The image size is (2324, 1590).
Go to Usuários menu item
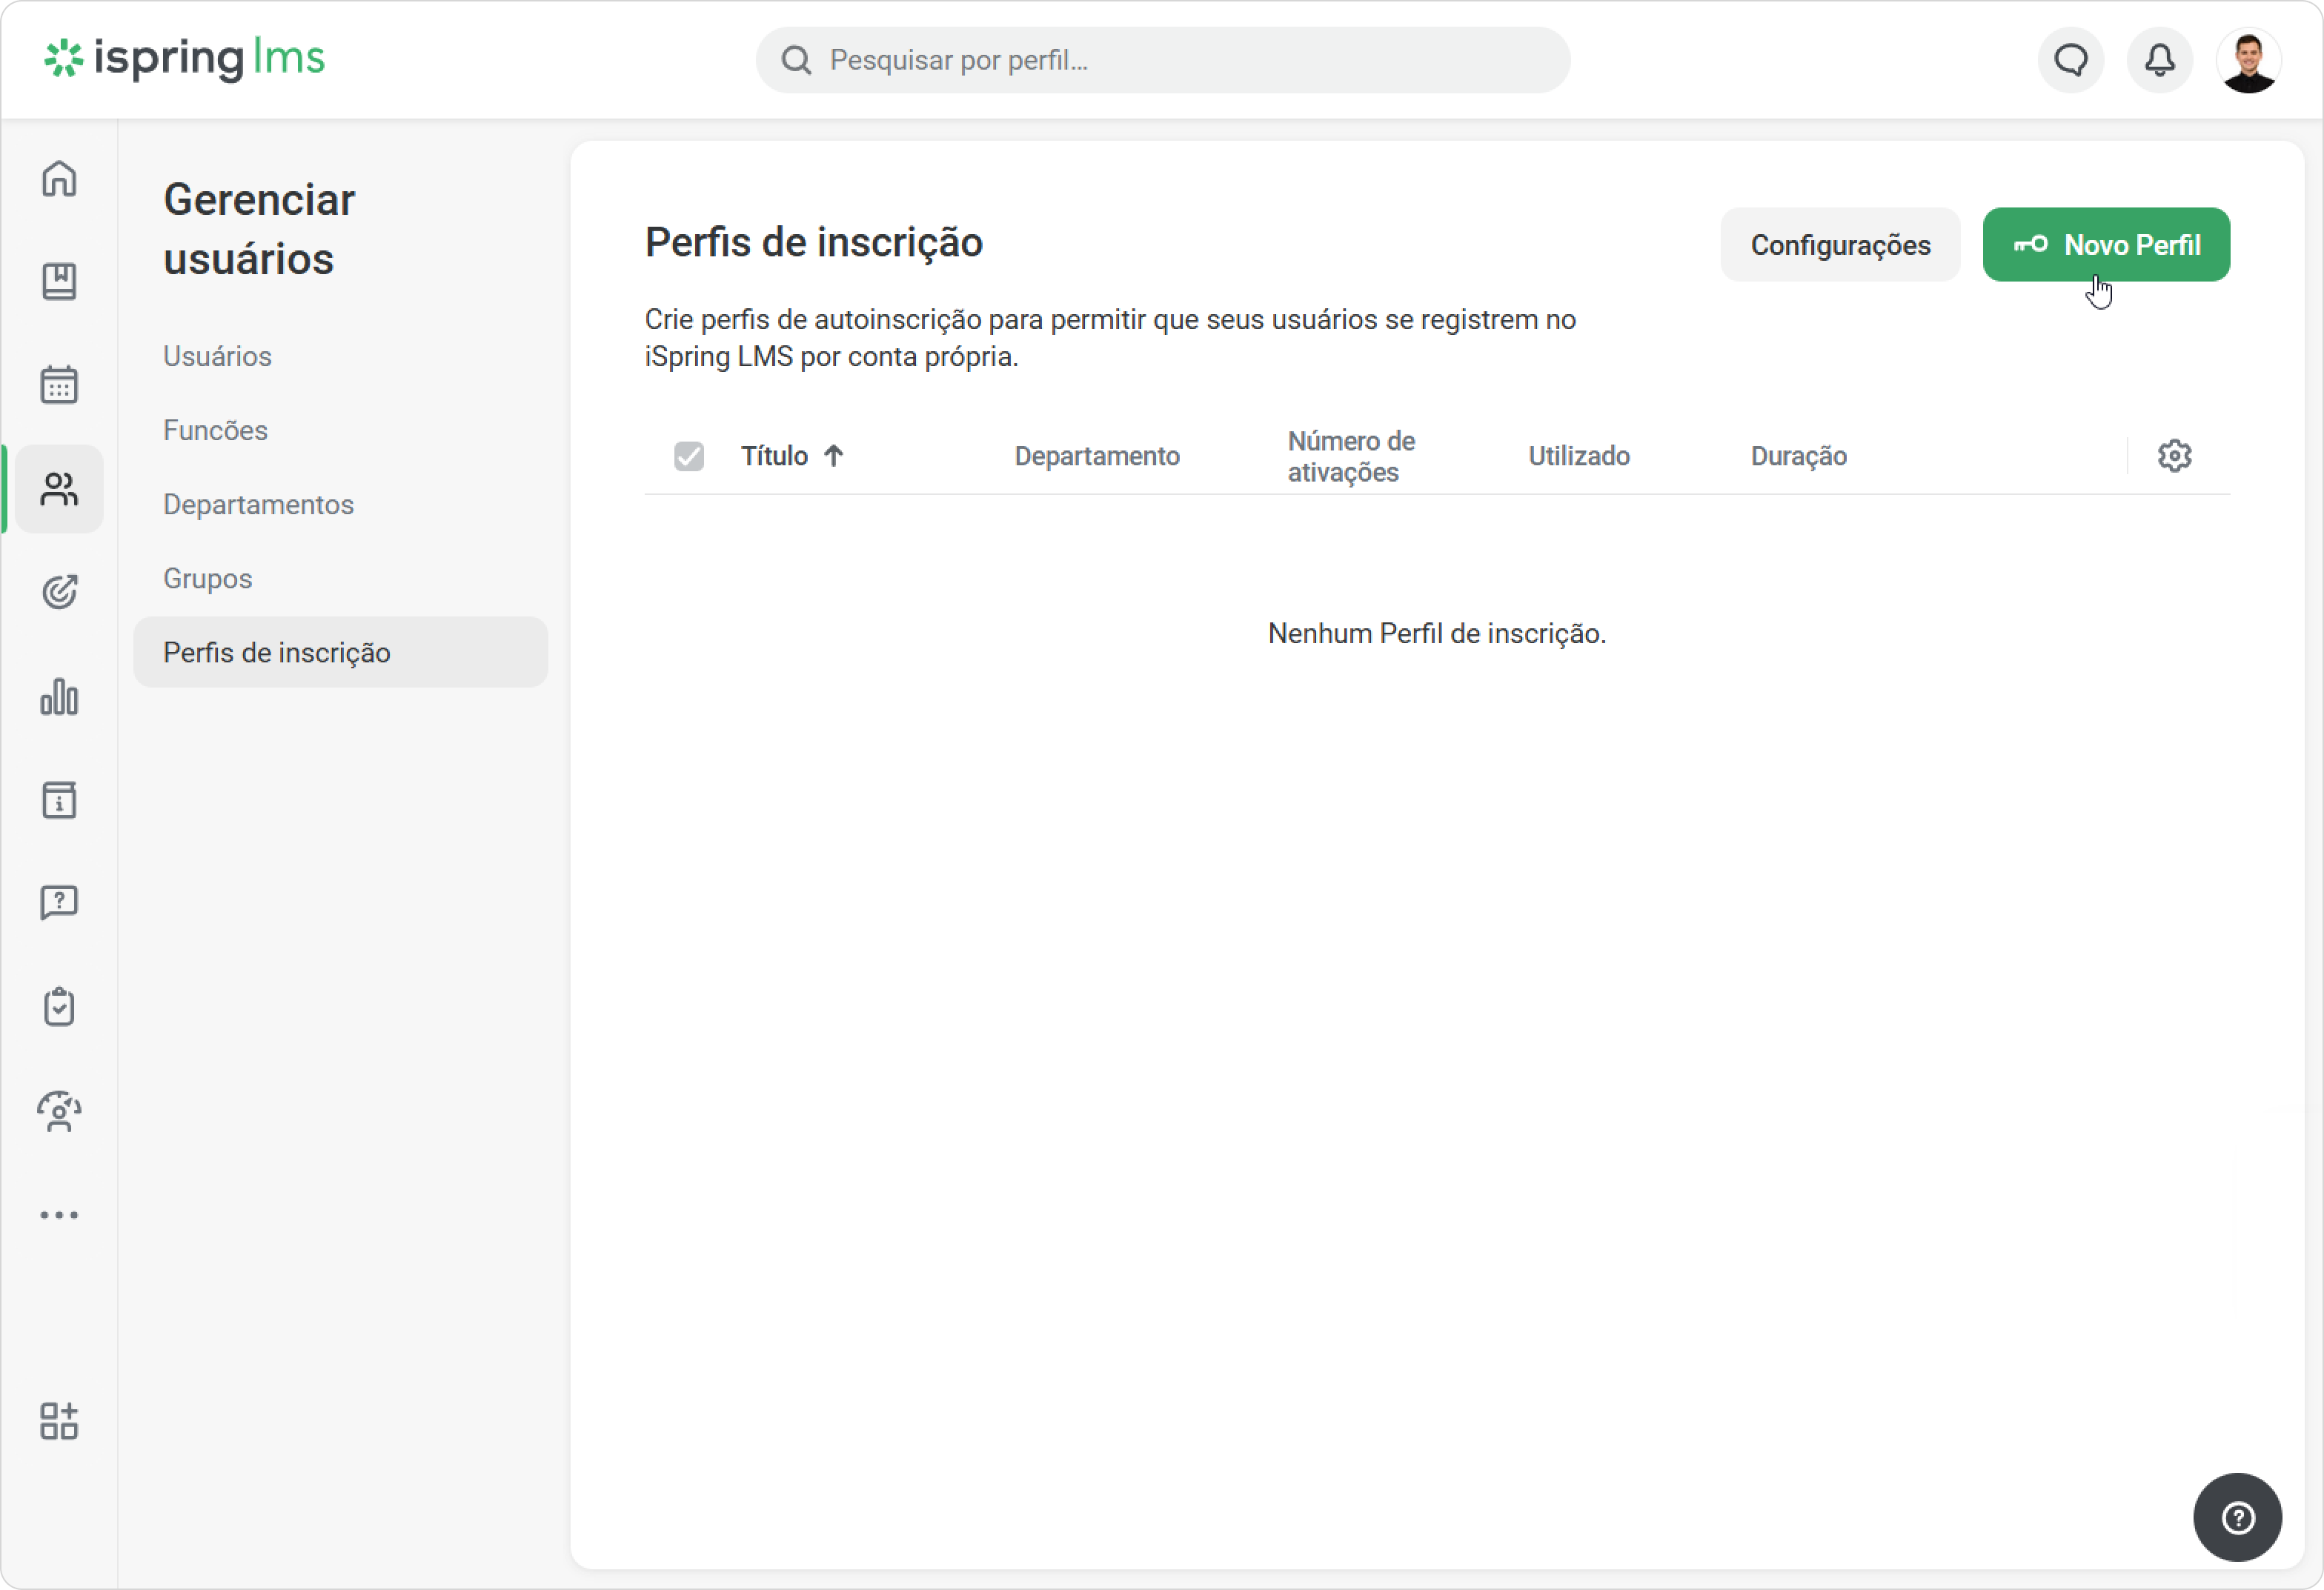point(217,356)
